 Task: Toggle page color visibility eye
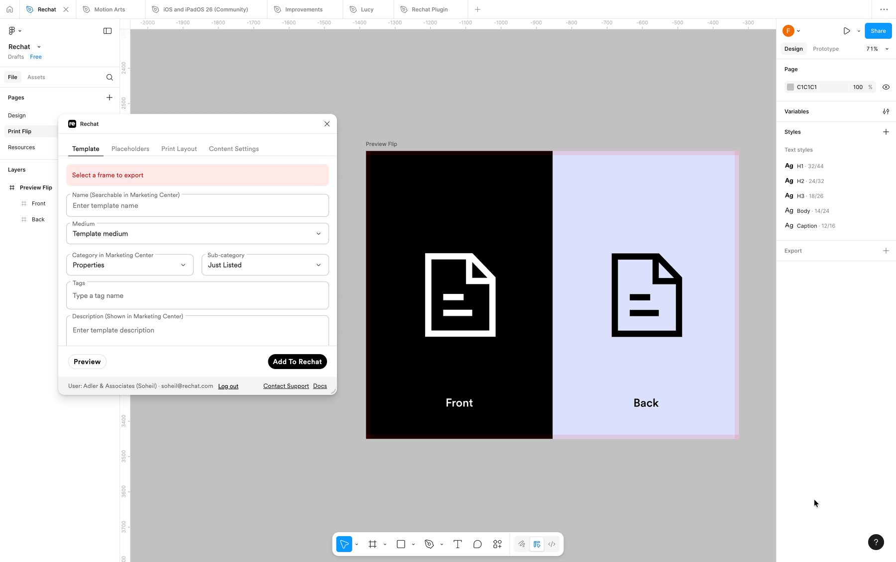886,87
